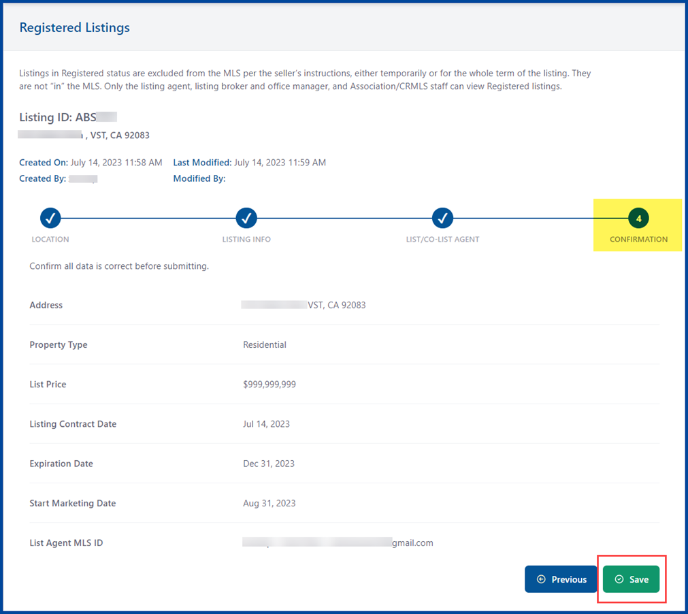Viewport: 688px width, 614px height.
Task: Go to the LISTING INFO step label
Action: click(246, 240)
